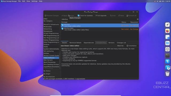Open the Trash in the dock
The image size is (171, 96).
tap(168, 74)
